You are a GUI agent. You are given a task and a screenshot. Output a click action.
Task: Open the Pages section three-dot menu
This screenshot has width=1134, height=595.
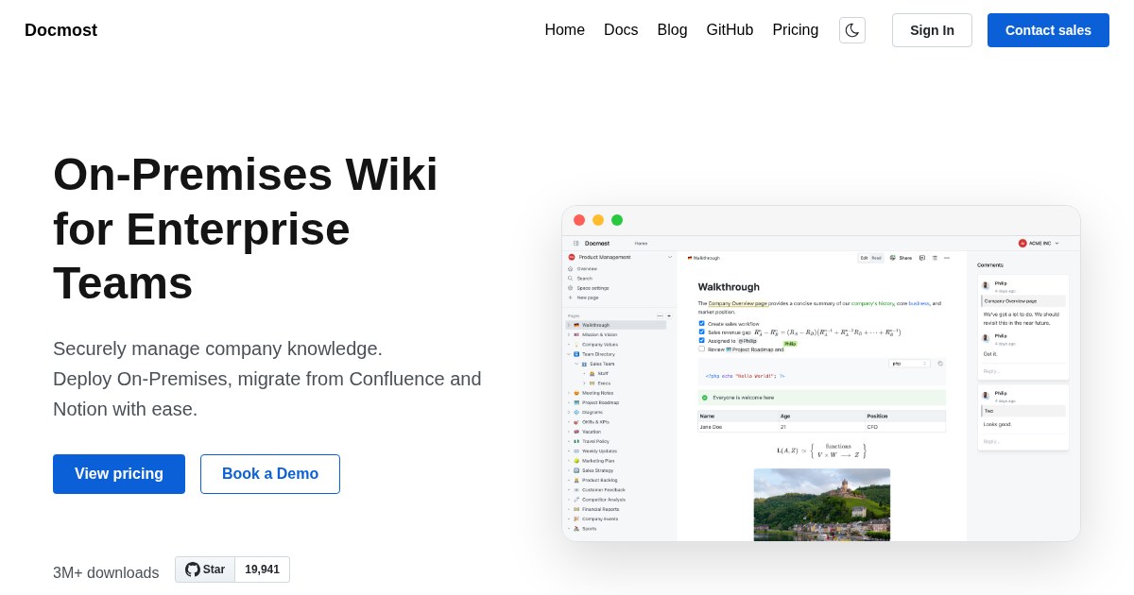pos(660,315)
